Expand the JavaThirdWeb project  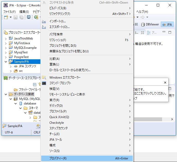coord(6,39)
